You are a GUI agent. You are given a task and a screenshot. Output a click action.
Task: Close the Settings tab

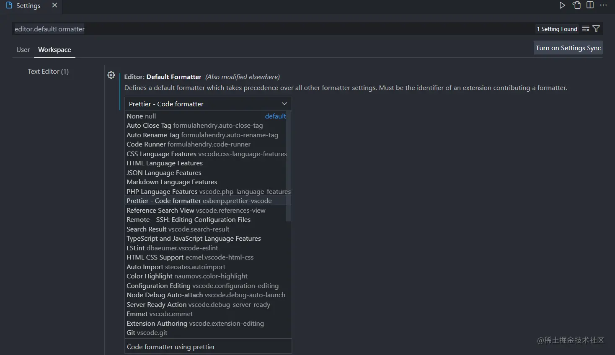click(54, 5)
